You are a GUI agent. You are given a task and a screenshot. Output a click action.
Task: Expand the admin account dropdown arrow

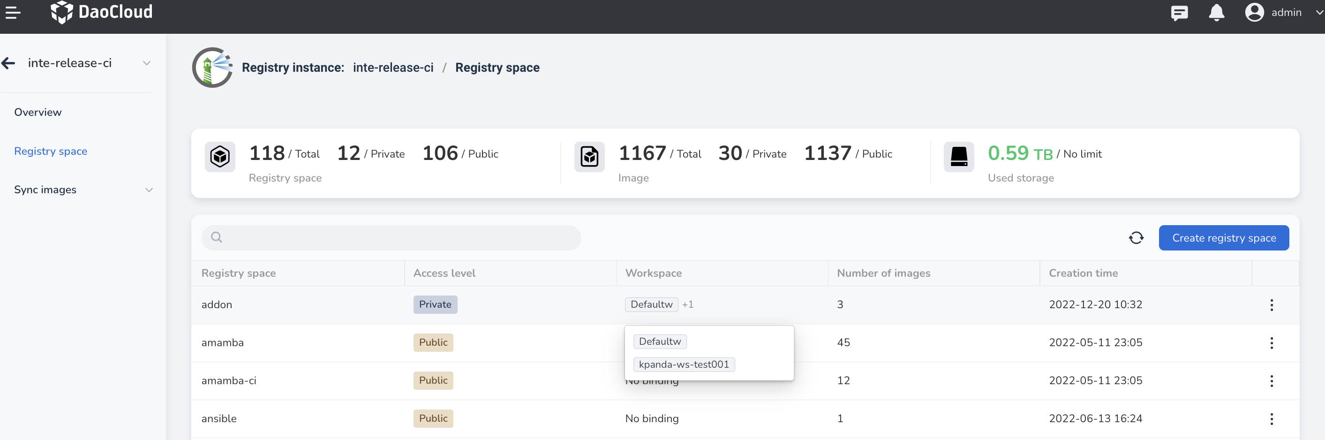tap(1319, 12)
